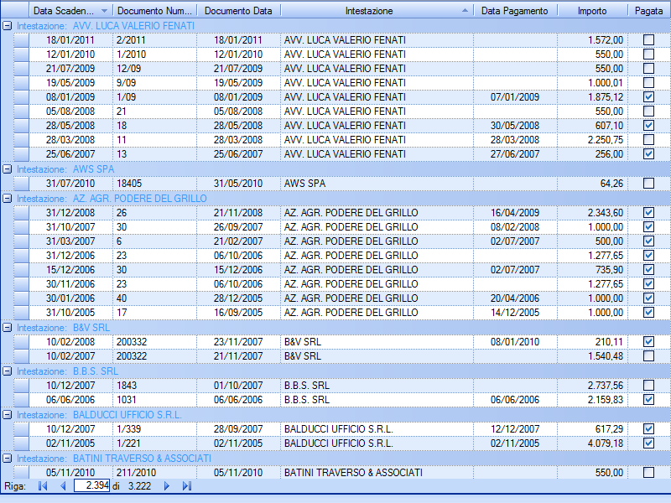Click payment date 08/01/2010 cell
671x503 pixels.
coord(515,342)
